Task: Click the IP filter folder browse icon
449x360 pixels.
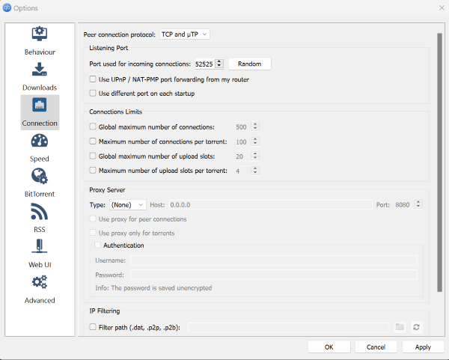Action: [x=400, y=327]
